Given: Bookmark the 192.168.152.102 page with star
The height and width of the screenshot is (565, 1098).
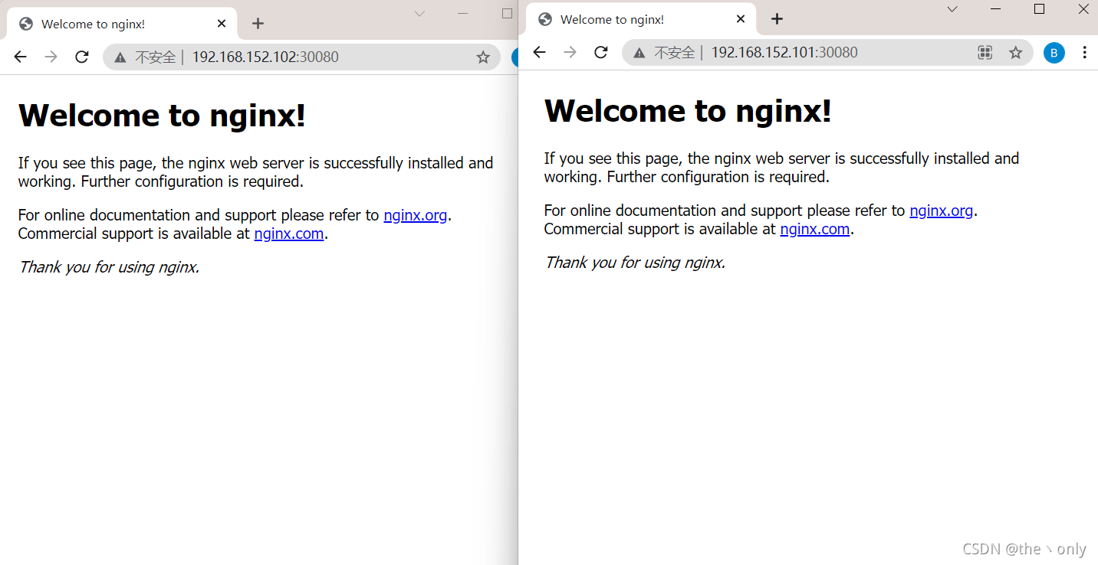Looking at the screenshot, I should (x=483, y=57).
